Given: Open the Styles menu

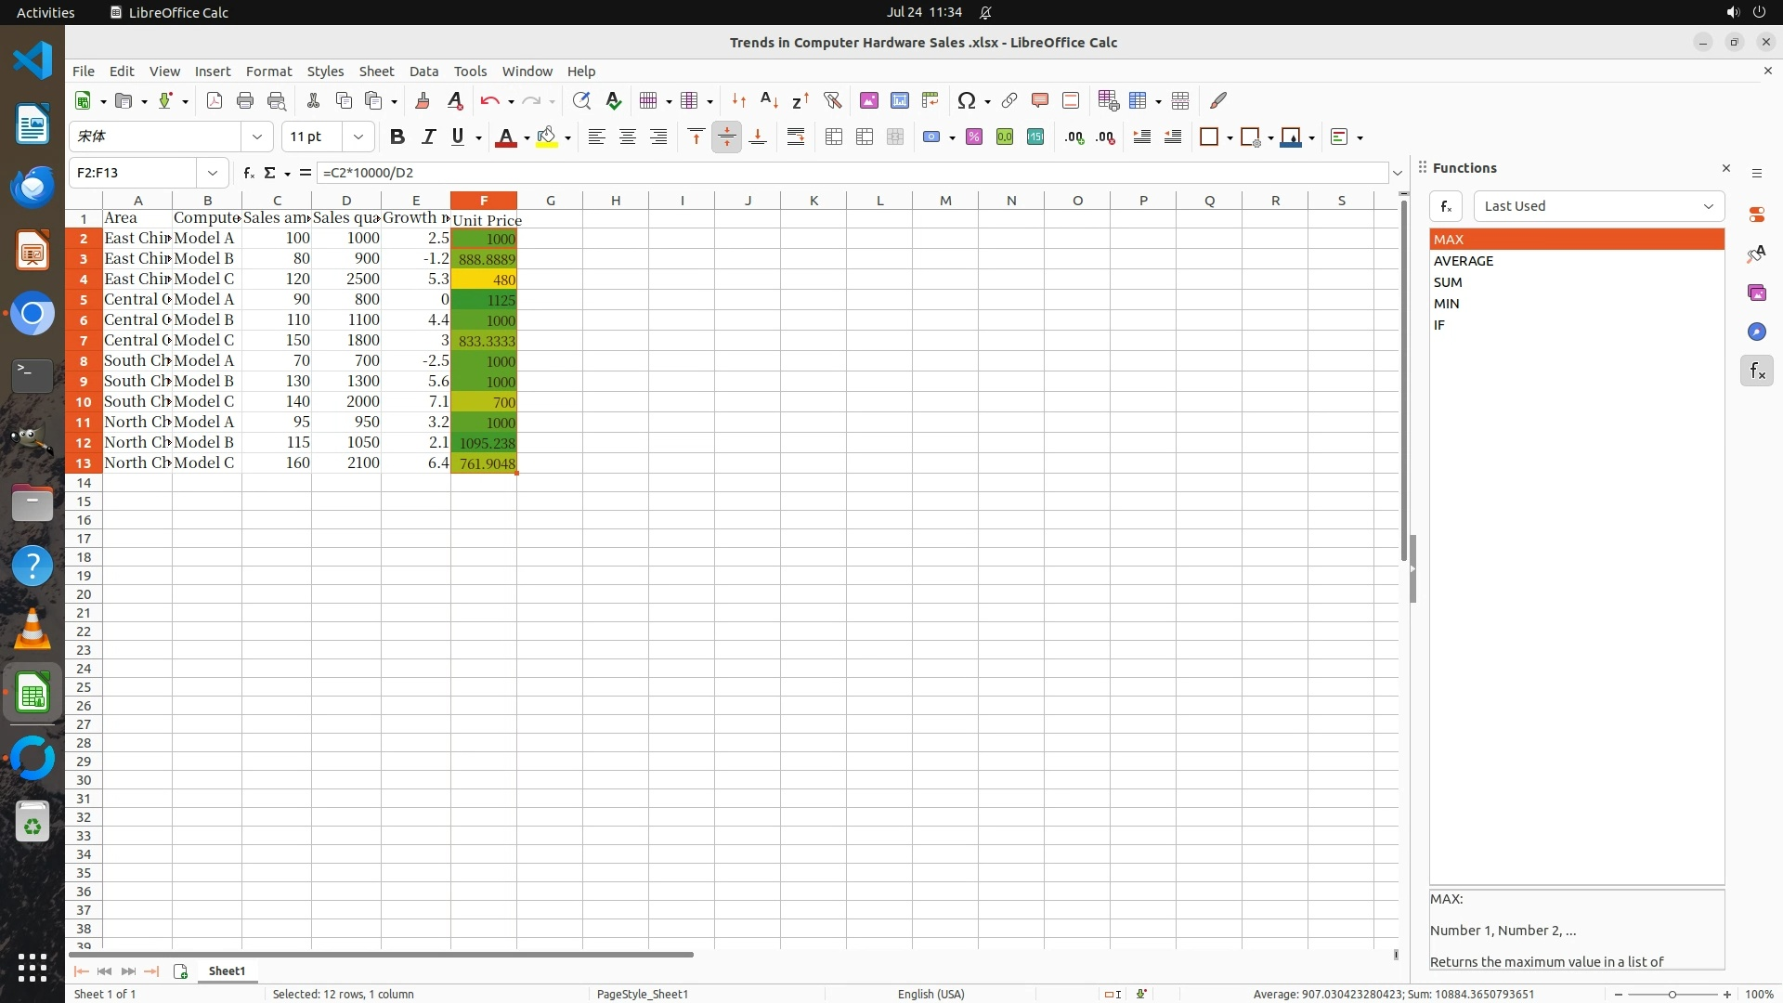Looking at the screenshot, I should [x=325, y=71].
